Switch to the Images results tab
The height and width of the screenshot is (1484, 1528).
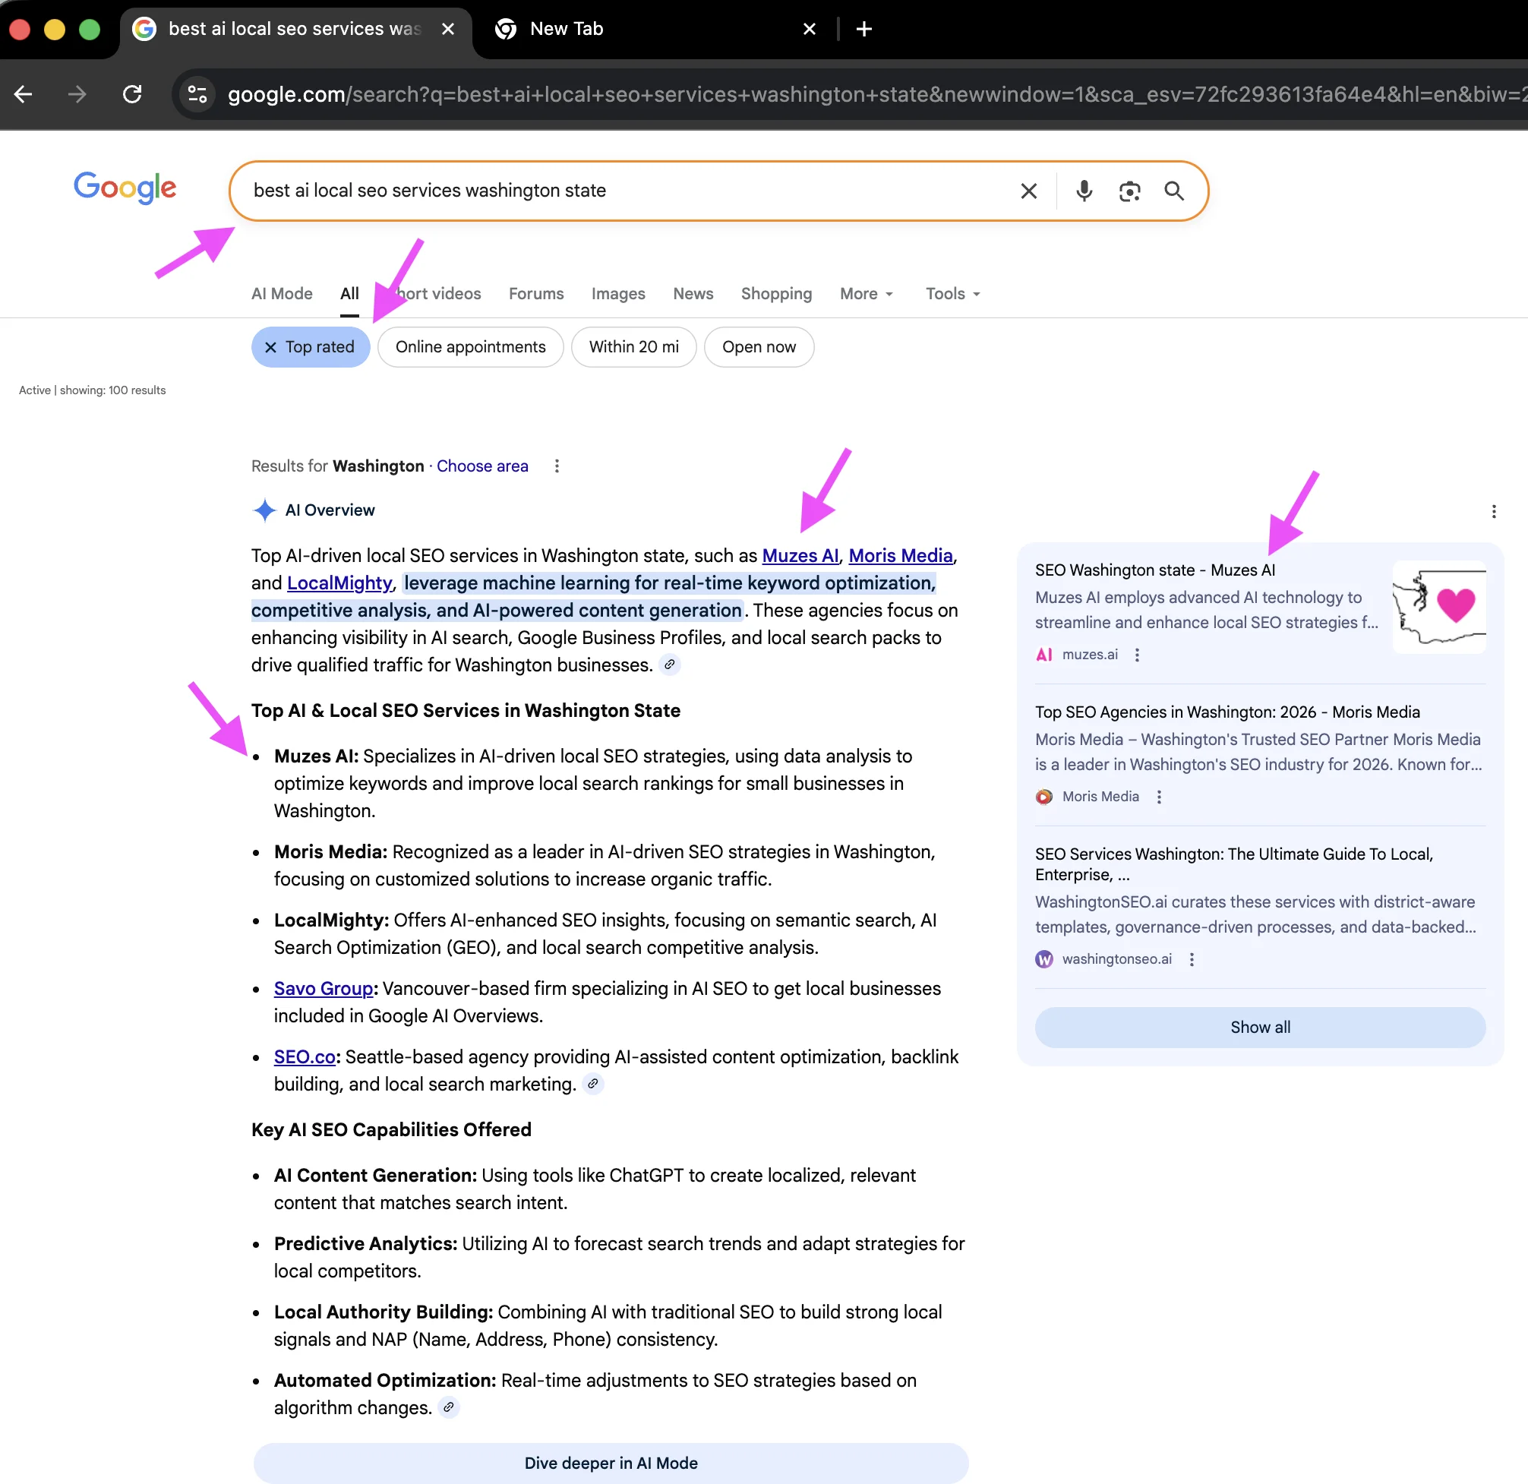617,294
